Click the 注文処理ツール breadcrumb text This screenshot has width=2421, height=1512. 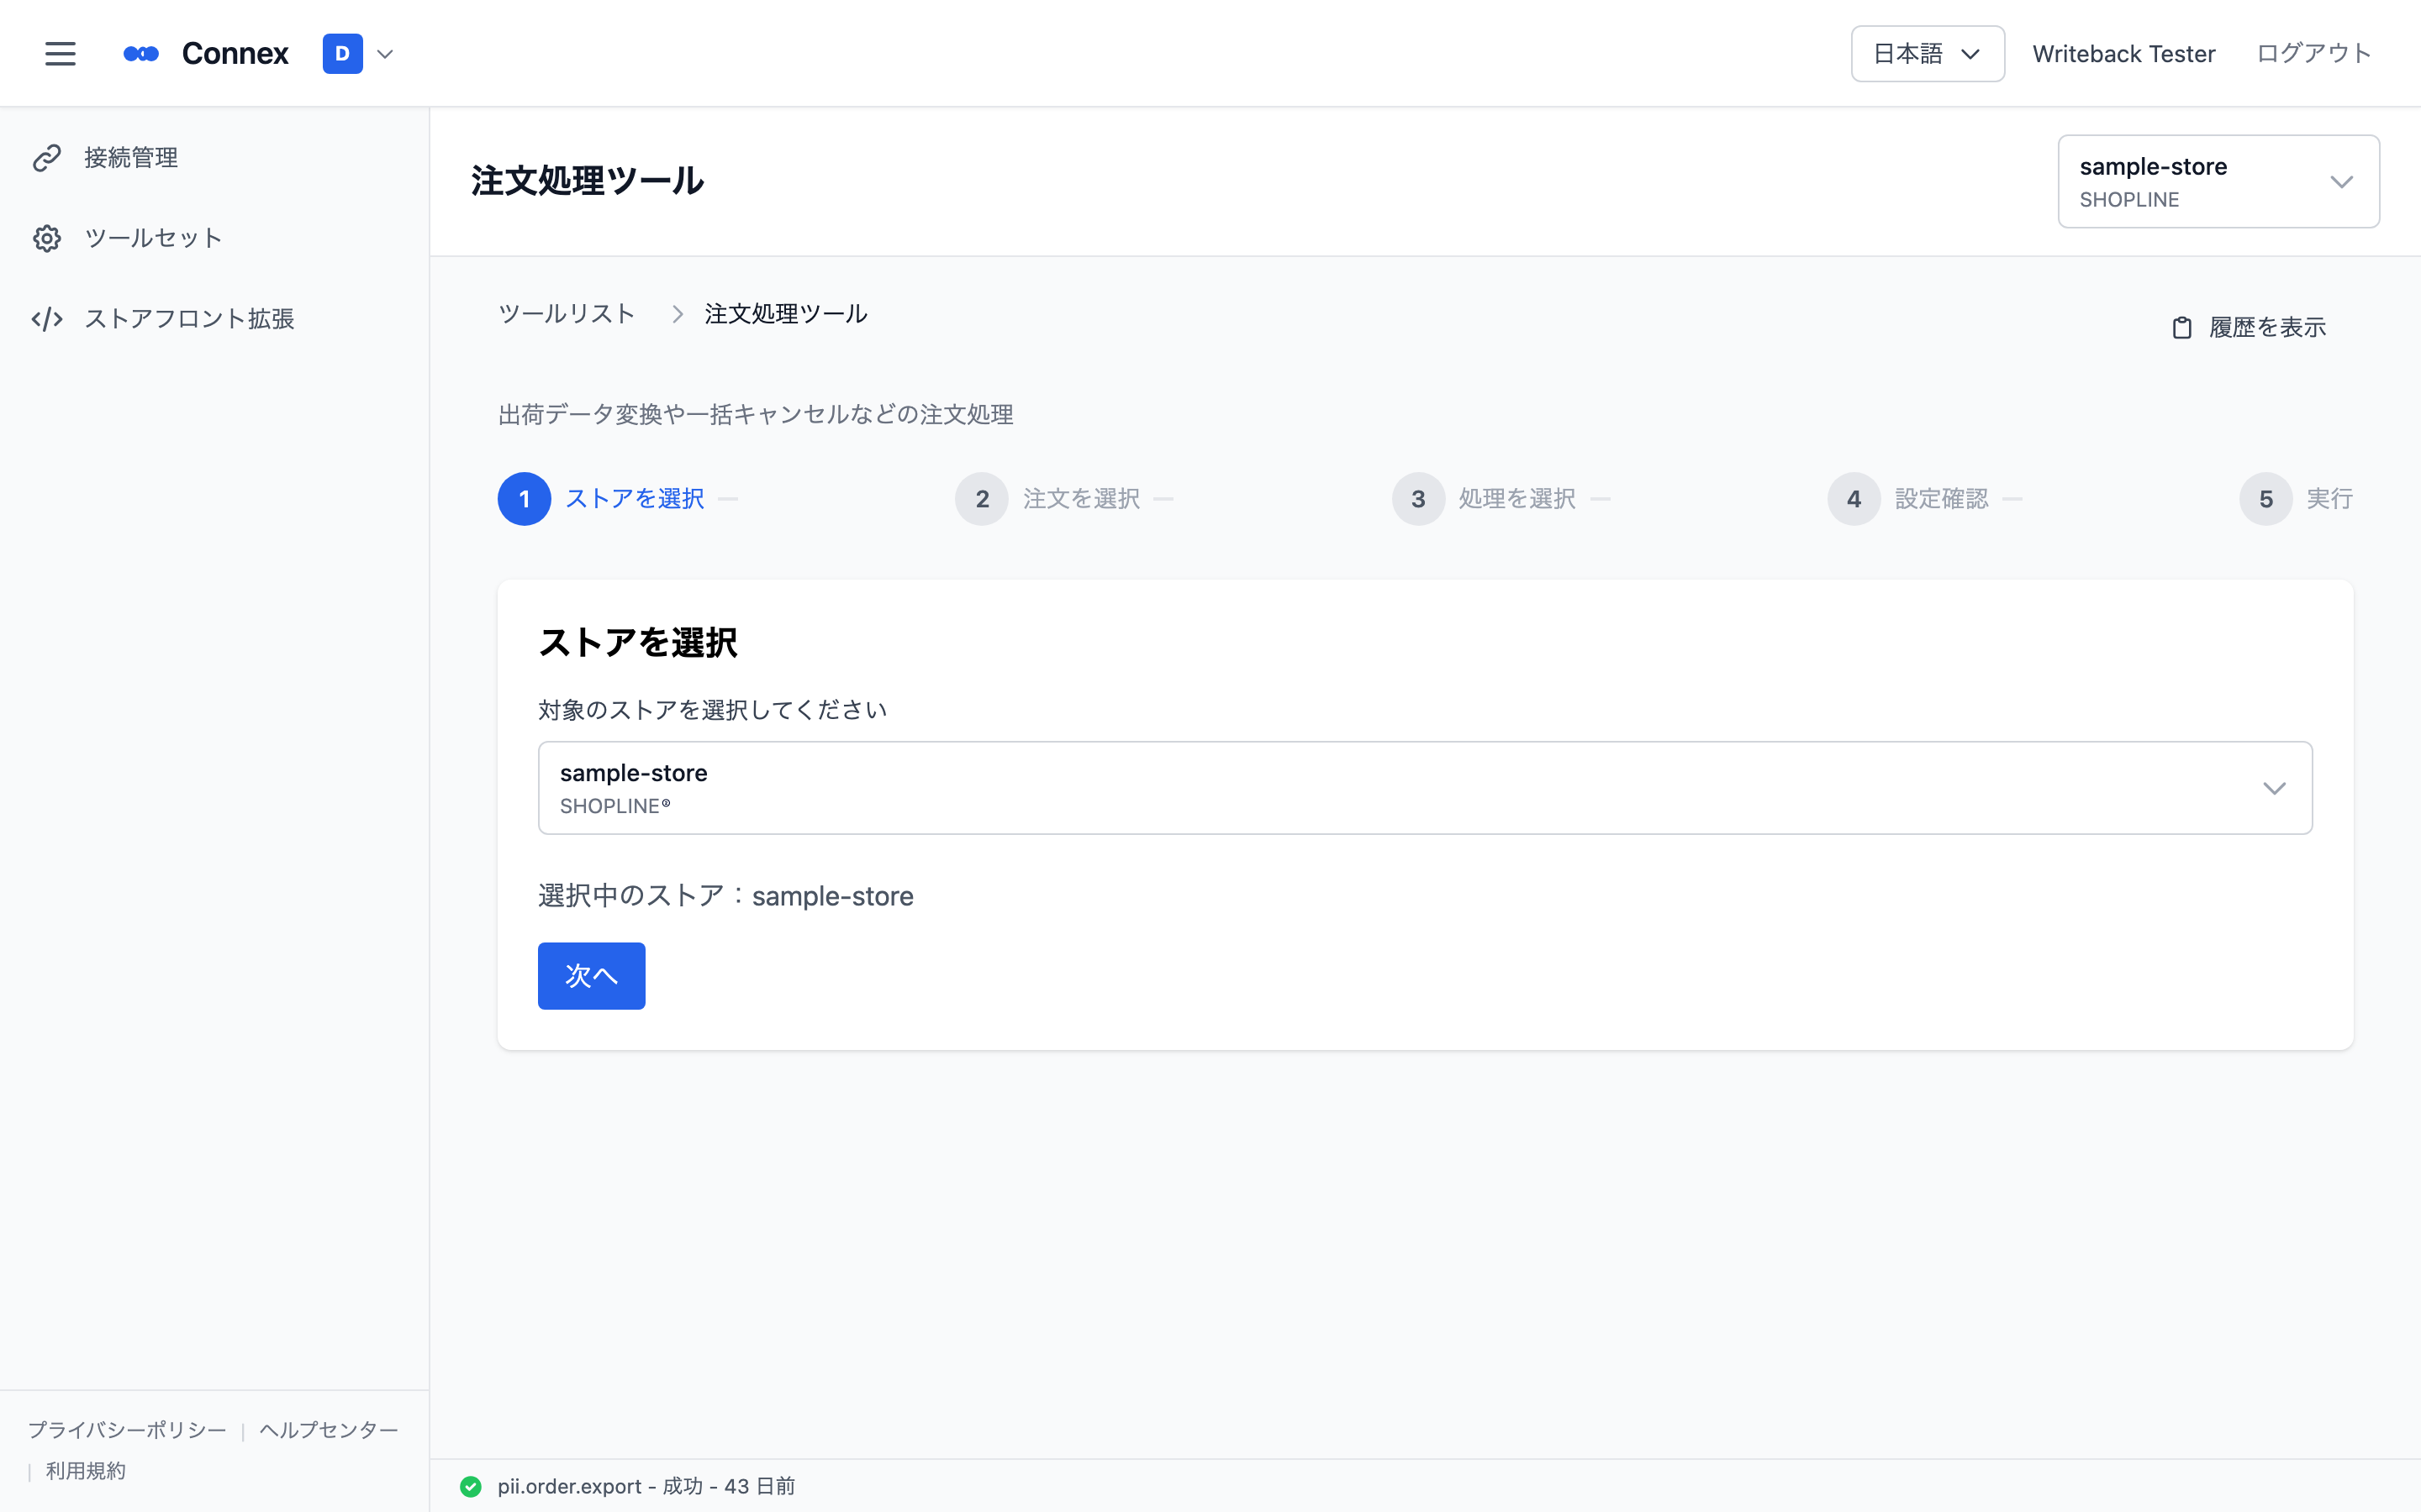tap(785, 314)
